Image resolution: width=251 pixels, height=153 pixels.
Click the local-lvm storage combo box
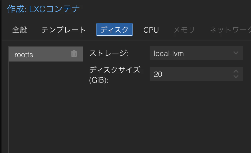click(x=196, y=53)
